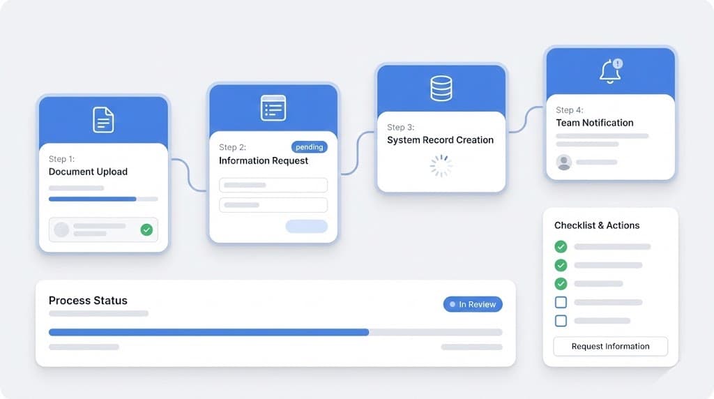This screenshot has height=399, width=714.
Task: Click the user avatar in Team Notification card
Action: (563, 162)
